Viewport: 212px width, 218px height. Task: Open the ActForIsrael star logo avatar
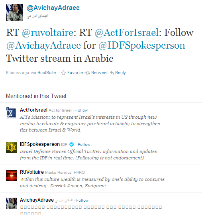(12, 113)
